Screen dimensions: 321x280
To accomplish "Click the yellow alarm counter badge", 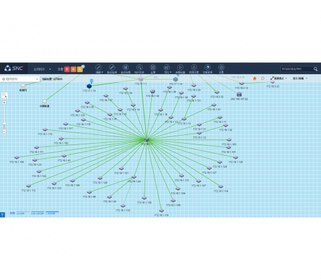I will pos(80,69).
